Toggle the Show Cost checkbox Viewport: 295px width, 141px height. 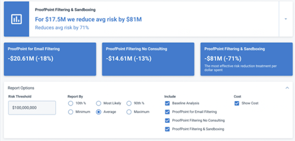pyautogui.click(x=237, y=103)
